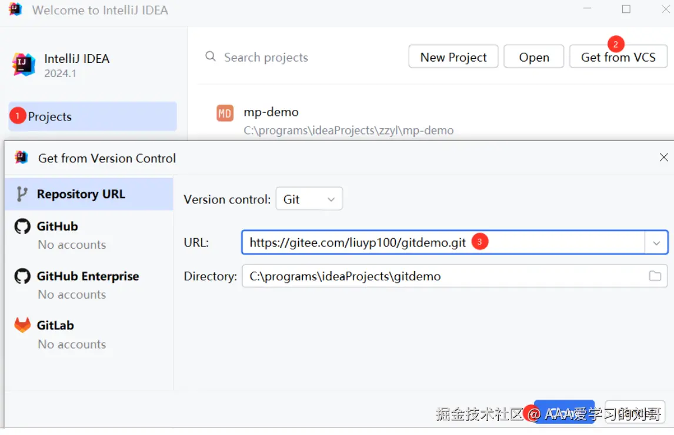This screenshot has width=674, height=435.
Task: Open the Directory folder browse icon
Action: [655, 276]
